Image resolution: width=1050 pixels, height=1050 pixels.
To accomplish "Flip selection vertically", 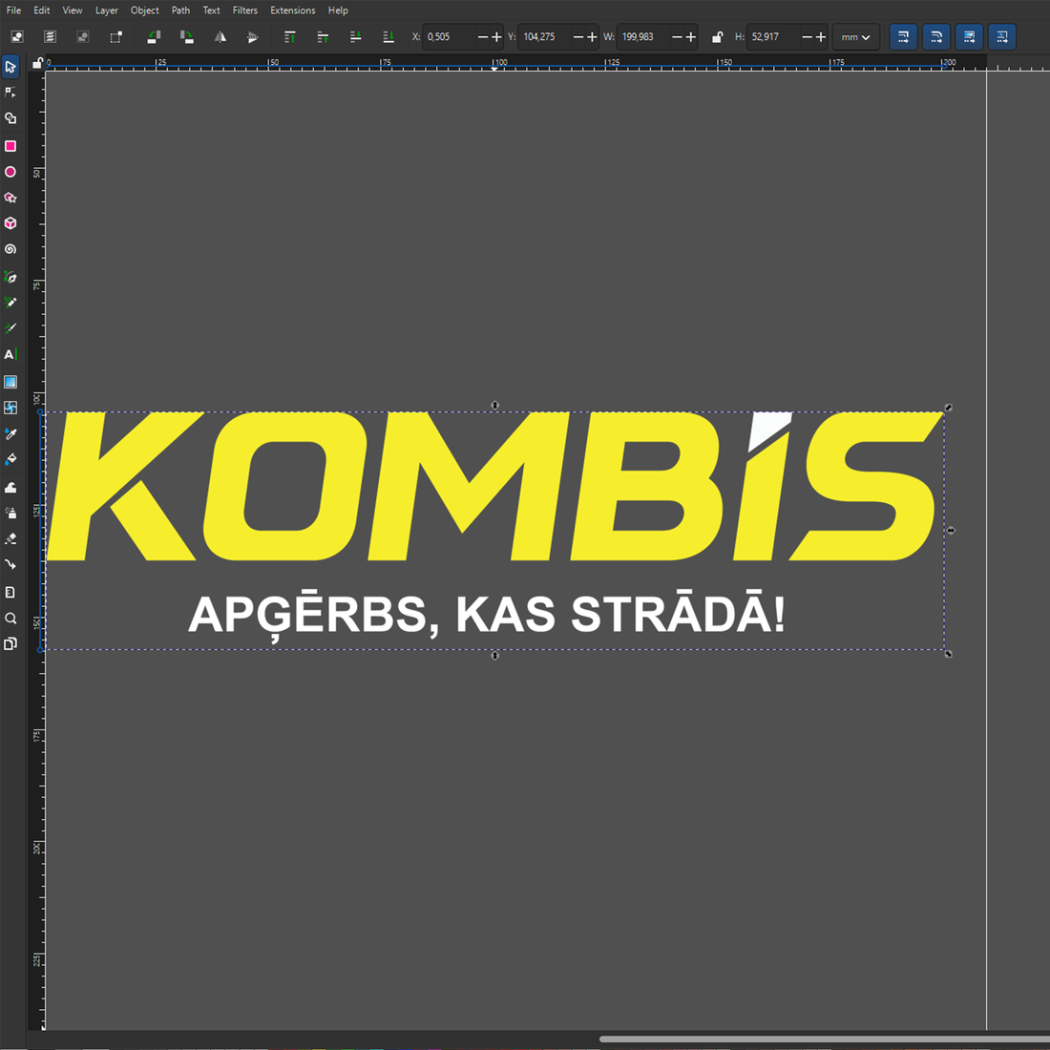I will [x=252, y=37].
